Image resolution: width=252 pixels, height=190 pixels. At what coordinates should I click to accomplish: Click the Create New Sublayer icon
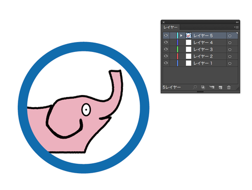tap(212, 87)
